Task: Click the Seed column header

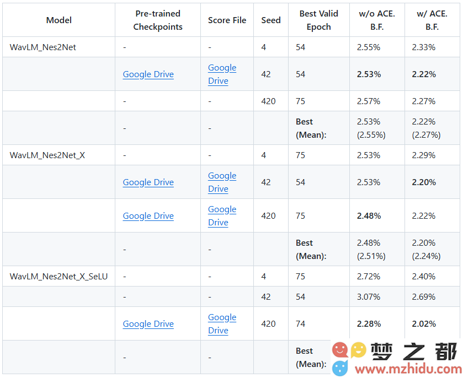Action: 271,20
